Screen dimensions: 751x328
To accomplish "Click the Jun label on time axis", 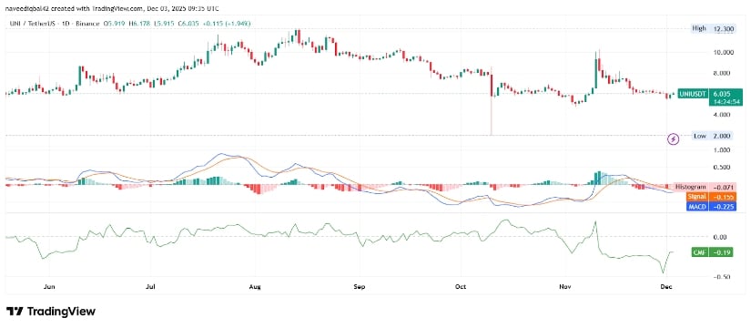I will coord(49,287).
